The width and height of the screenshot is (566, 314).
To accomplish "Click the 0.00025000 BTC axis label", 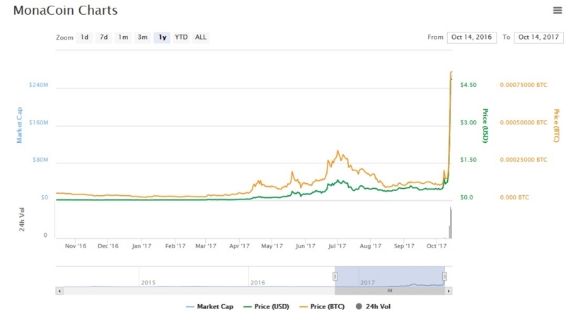I will tap(524, 160).
